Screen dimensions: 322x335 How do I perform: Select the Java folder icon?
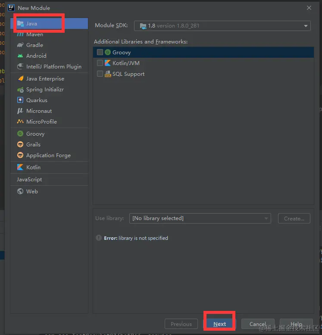20,24
